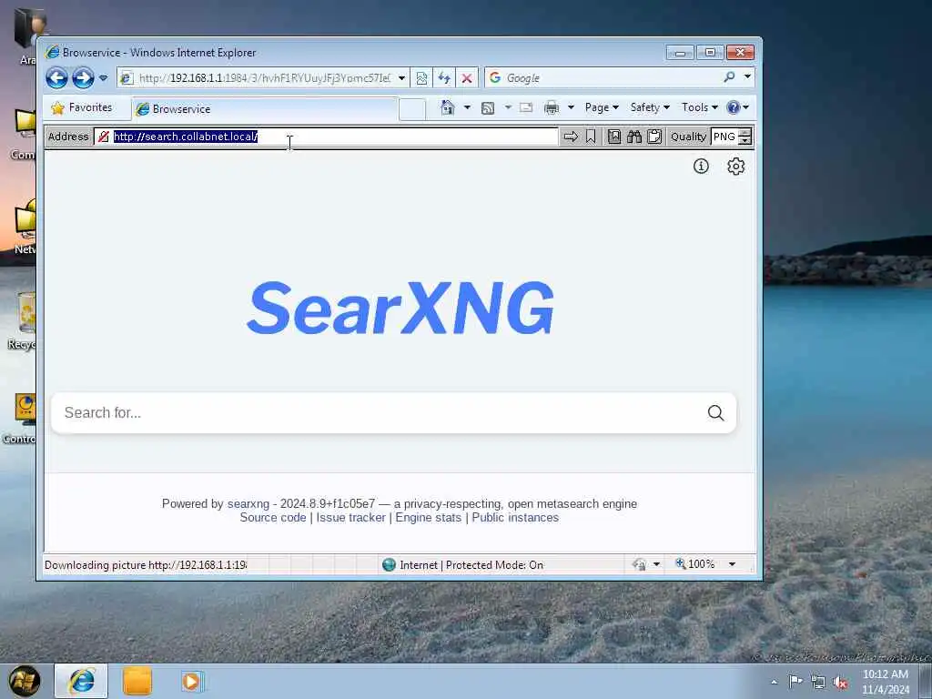Open the Favorites star button
The image size is (932, 699).
(83, 107)
